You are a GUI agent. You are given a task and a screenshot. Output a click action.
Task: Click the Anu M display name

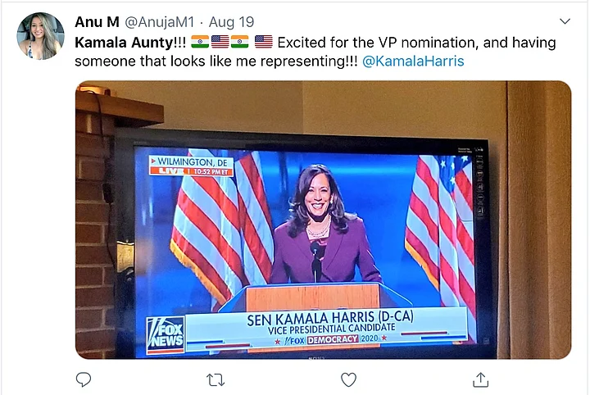97,22
